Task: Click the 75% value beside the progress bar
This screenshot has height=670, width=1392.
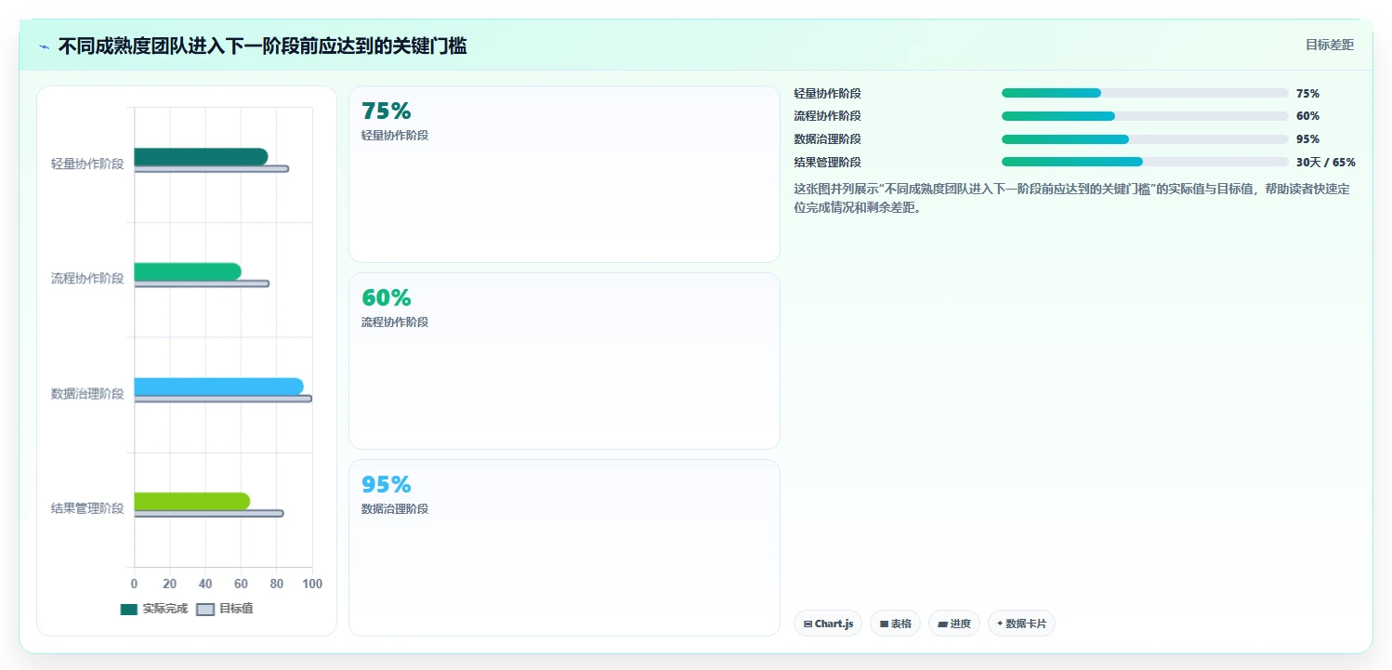Action: click(1307, 94)
